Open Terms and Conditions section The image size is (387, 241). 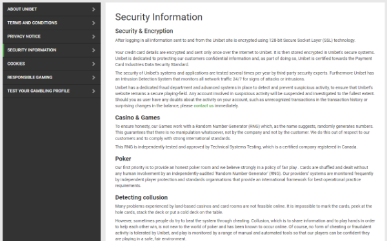(52, 23)
